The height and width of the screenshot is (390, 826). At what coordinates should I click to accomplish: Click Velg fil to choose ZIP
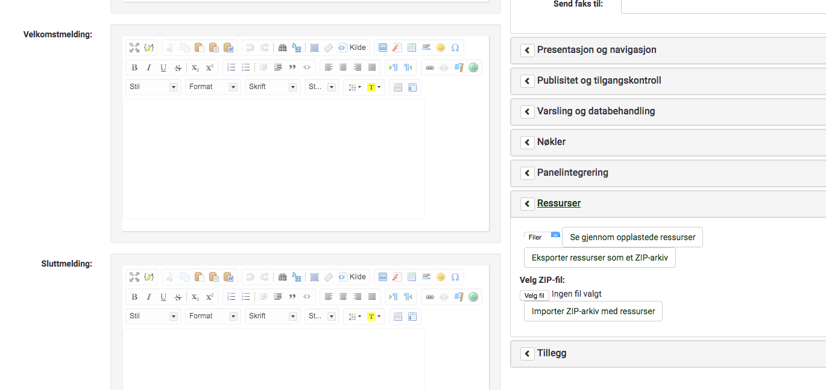pyautogui.click(x=534, y=296)
